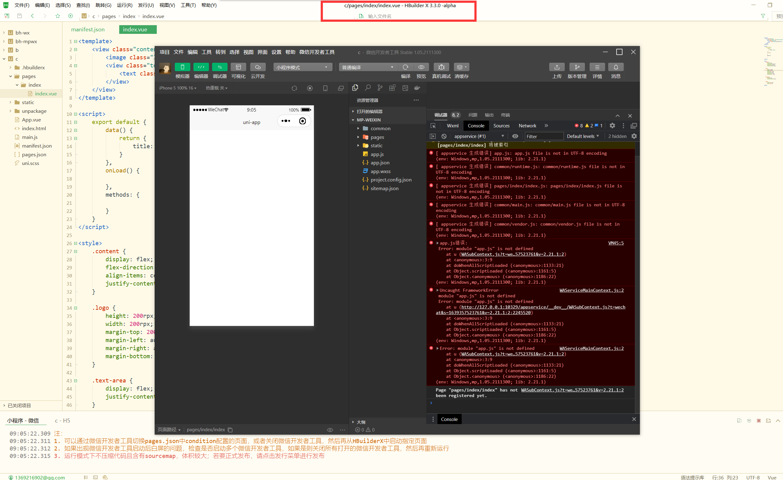
Task: Click the green editor (编辑器) code icon
Action: click(201, 67)
